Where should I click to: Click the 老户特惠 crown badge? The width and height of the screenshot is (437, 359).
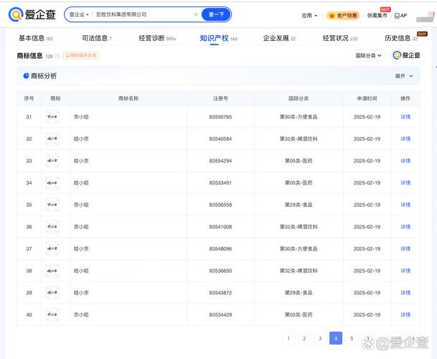pos(343,15)
